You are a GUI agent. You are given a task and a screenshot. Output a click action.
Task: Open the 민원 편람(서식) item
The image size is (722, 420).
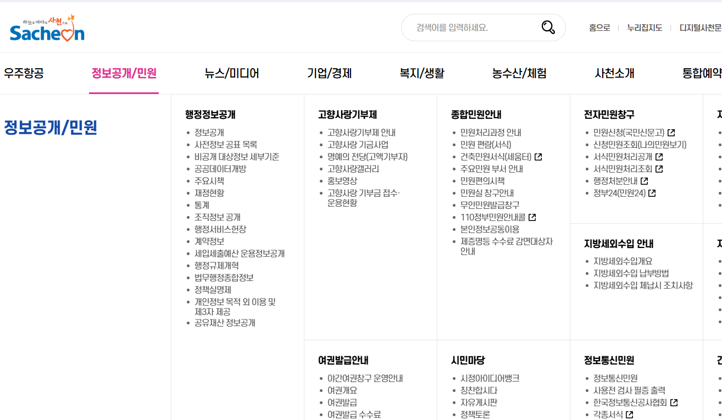tap(486, 145)
